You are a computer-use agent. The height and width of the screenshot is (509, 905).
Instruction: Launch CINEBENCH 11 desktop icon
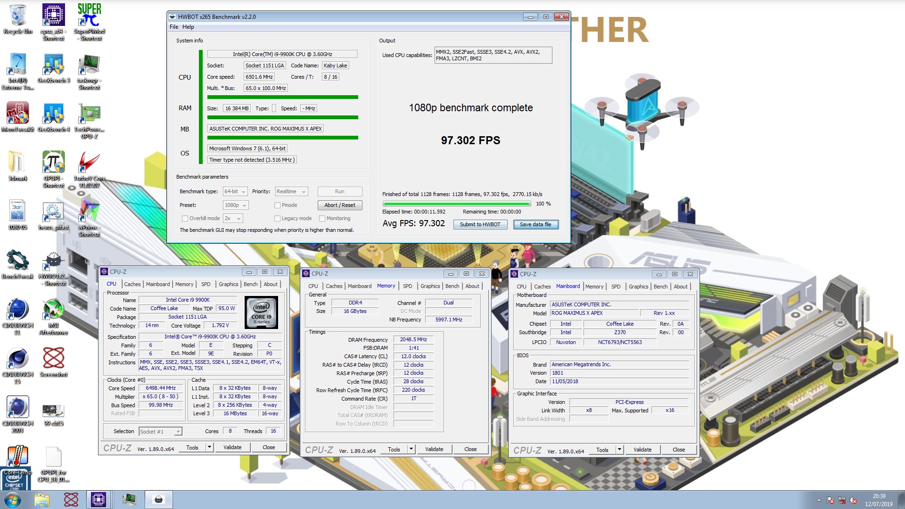pos(17,316)
